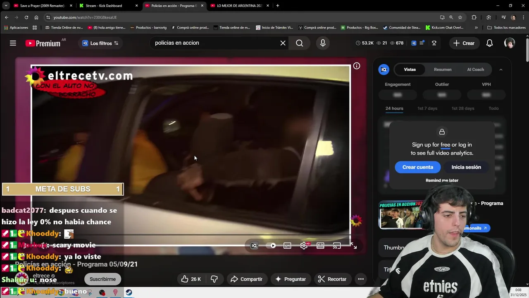Click Suscribirme button
This screenshot has height=298, width=529.
[103, 279]
